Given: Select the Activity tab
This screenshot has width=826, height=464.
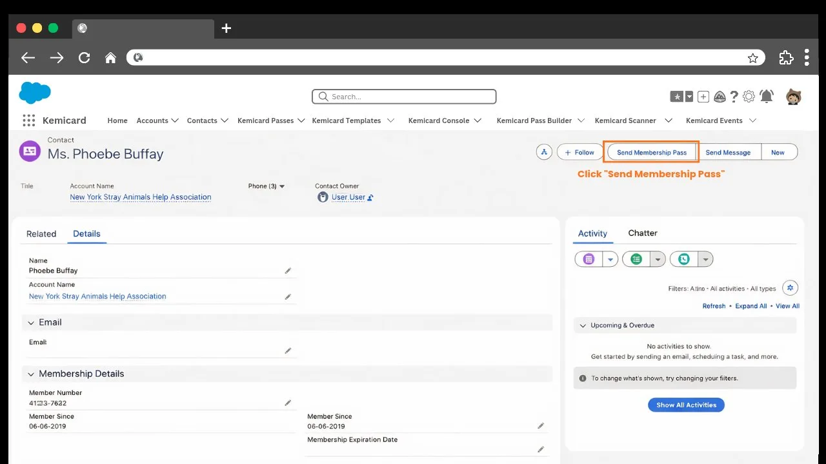Looking at the screenshot, I should click(x=592, y=234).
